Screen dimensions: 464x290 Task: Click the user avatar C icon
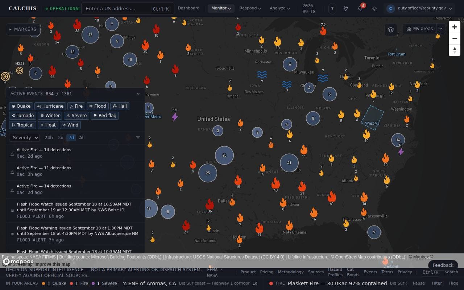click(391, 8)
